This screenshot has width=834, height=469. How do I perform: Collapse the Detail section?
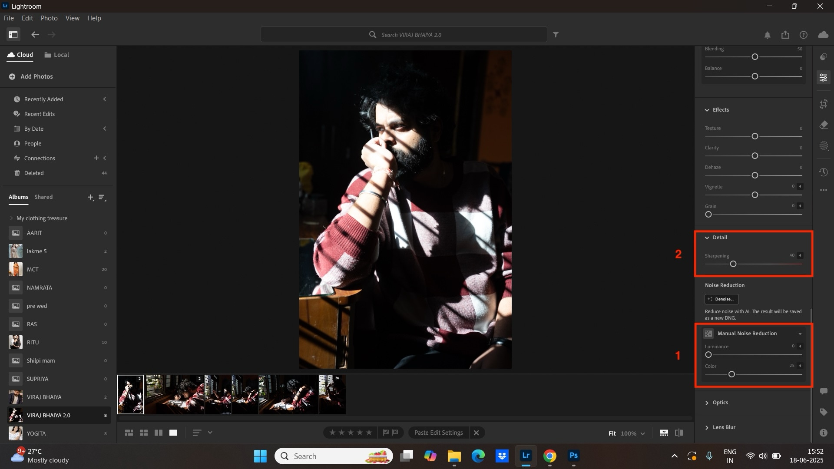click(707, 238)
